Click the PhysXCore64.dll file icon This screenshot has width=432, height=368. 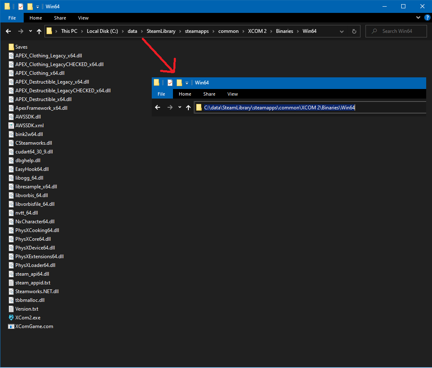point(11,239)
